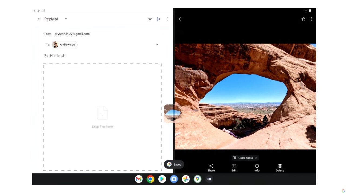This screenshot has height=193, width=346.
Task: Select the Andrew Kuo recipient chip
Action: tap(65, 45)
